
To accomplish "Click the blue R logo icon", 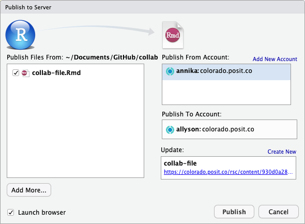I will click(x=21, y=35).
